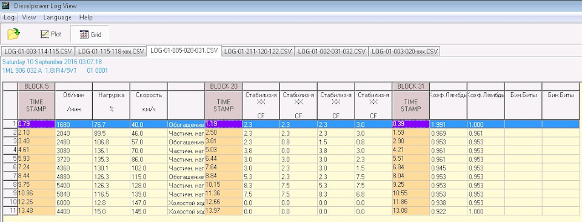Click the Block 20 TIME STAMP column header
This screenshot has width=582, height=222.
224,105
